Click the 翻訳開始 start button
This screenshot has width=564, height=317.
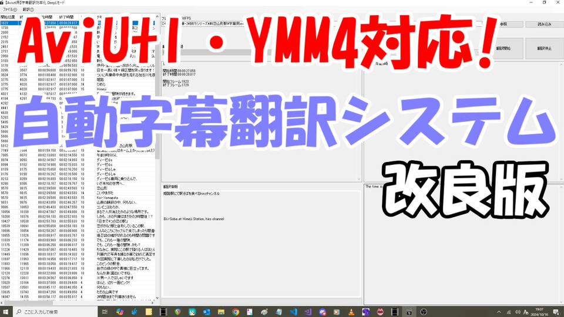point(503,48)
